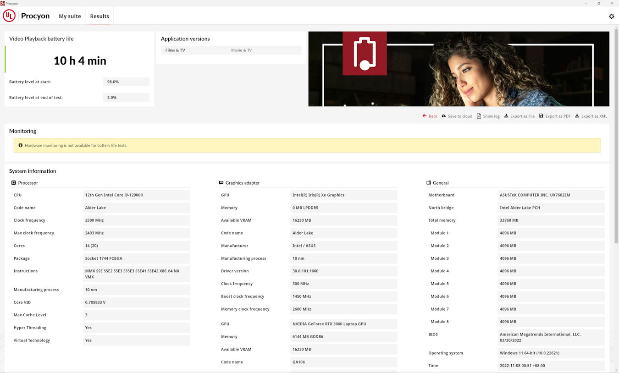The height and width of the screenshot is (373, 619).
Task: Select Manufacturer value Intel / ASUS
Action: pos(344,246)
